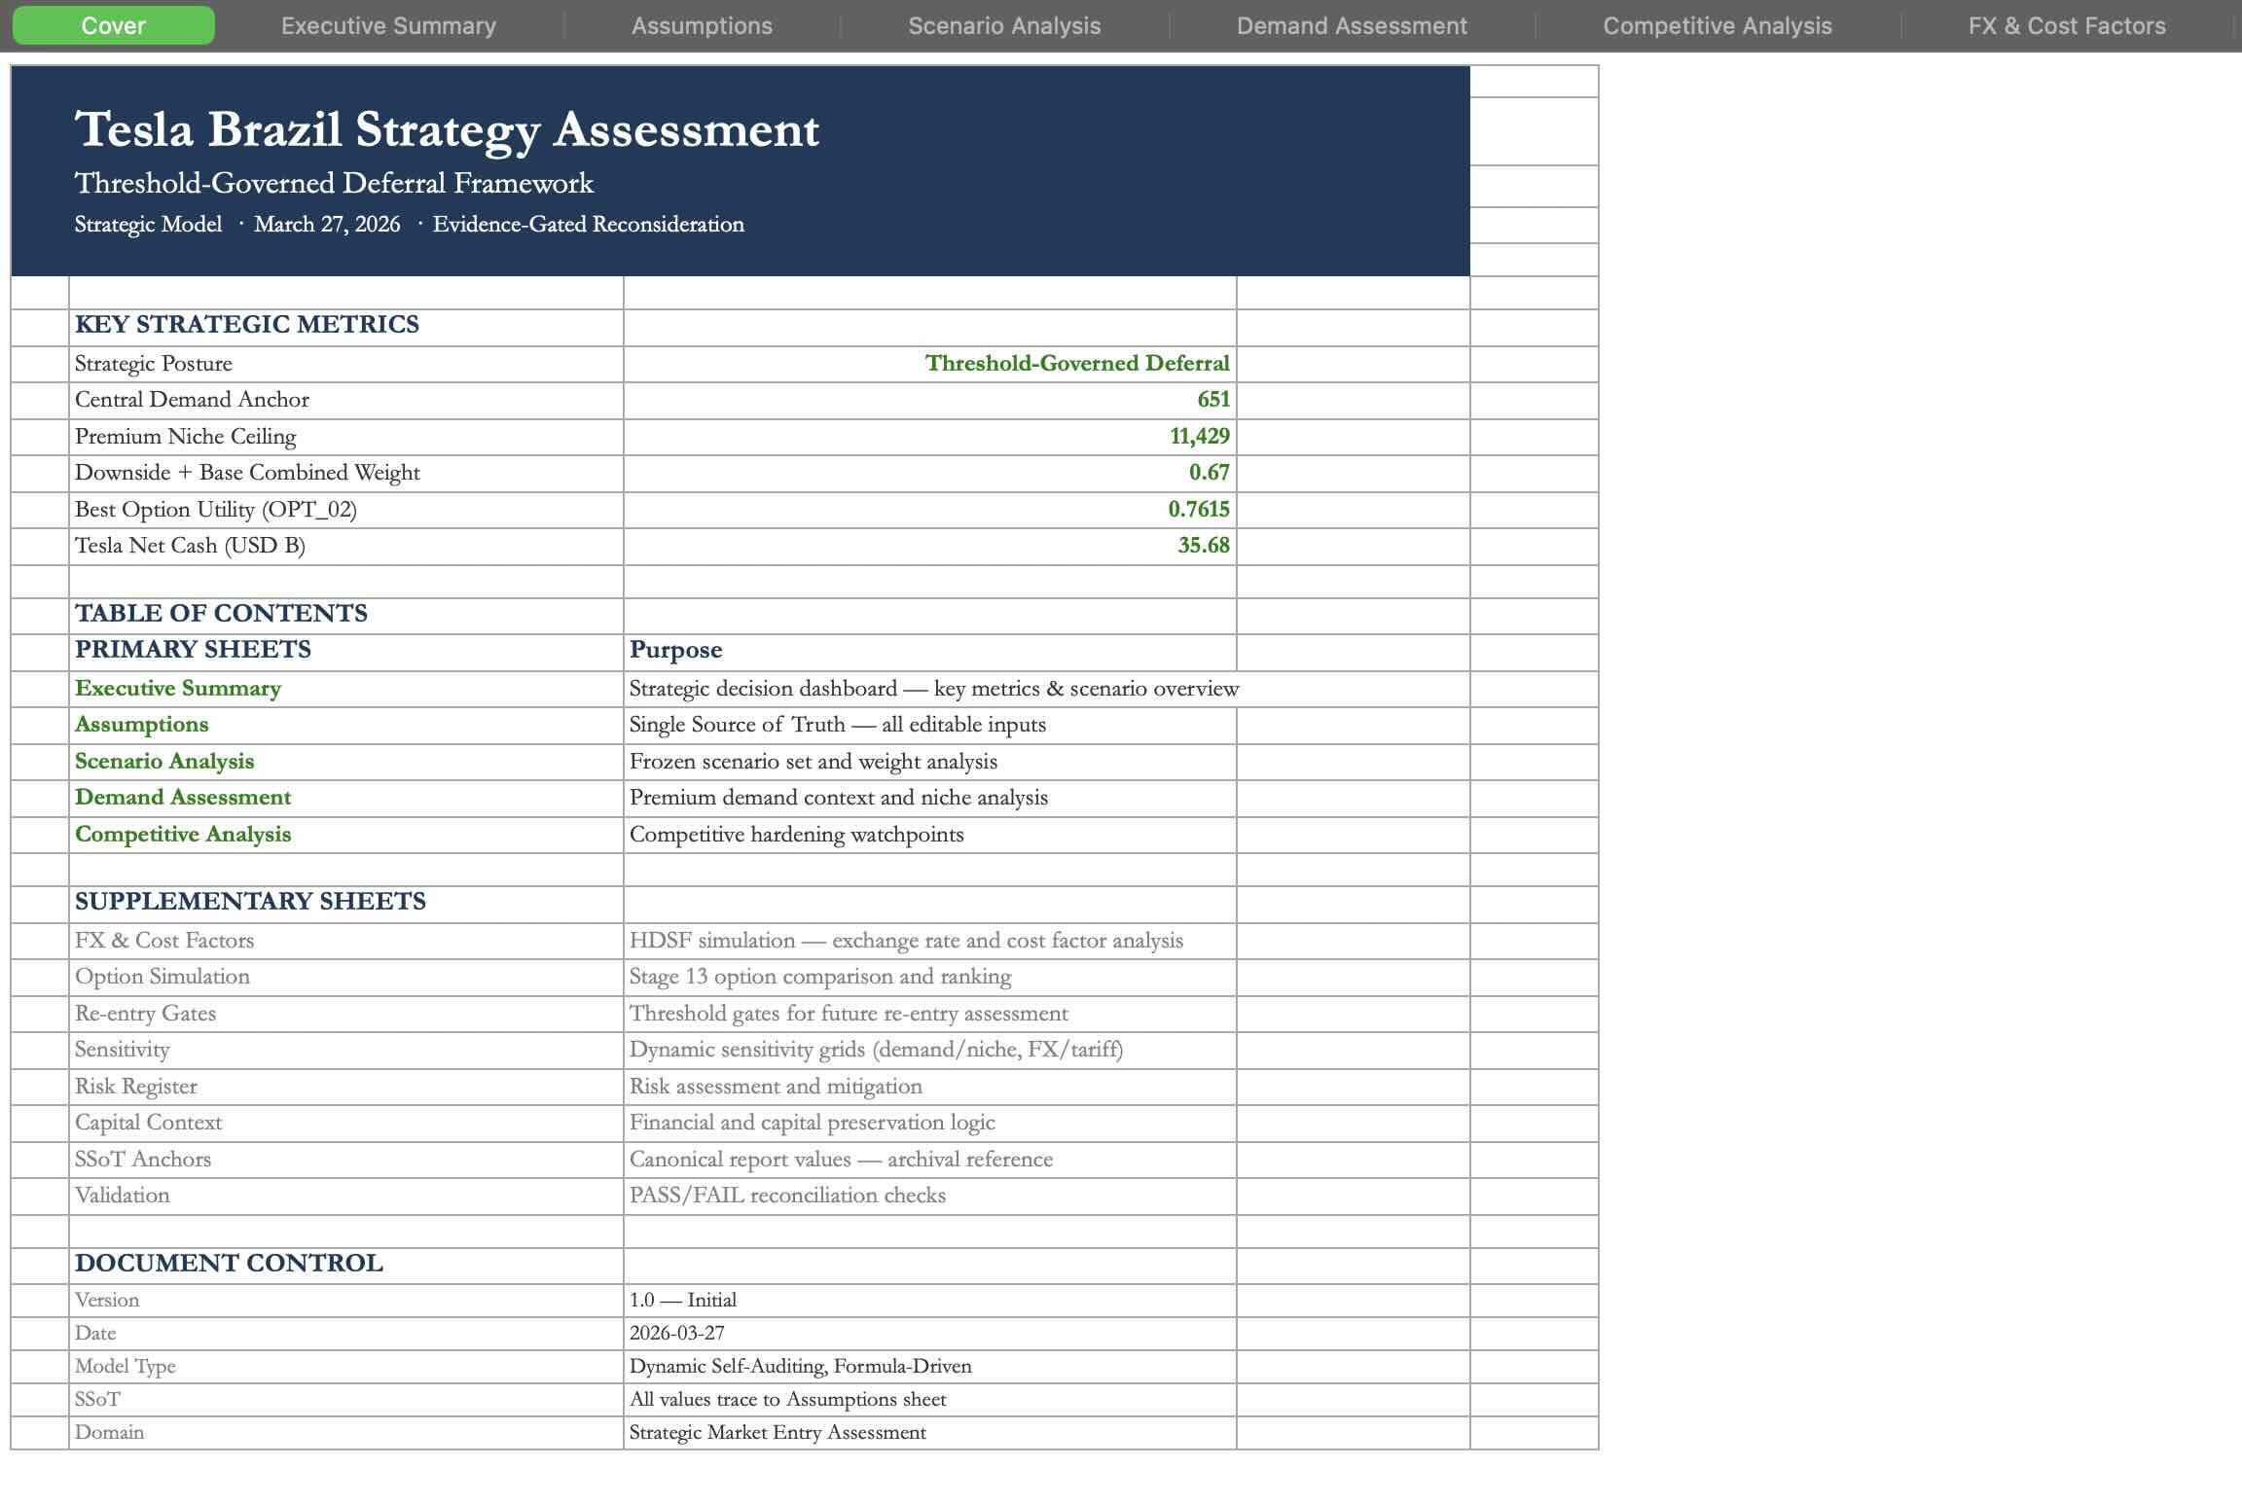The image size is (2242, 1502).
Task: Open the Assumptions link in contents
Action: pos(142,725)
